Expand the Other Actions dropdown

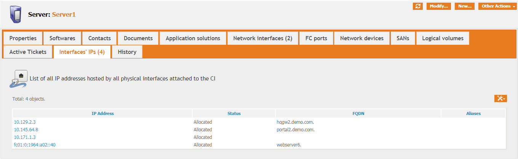[x=497, y=6]
